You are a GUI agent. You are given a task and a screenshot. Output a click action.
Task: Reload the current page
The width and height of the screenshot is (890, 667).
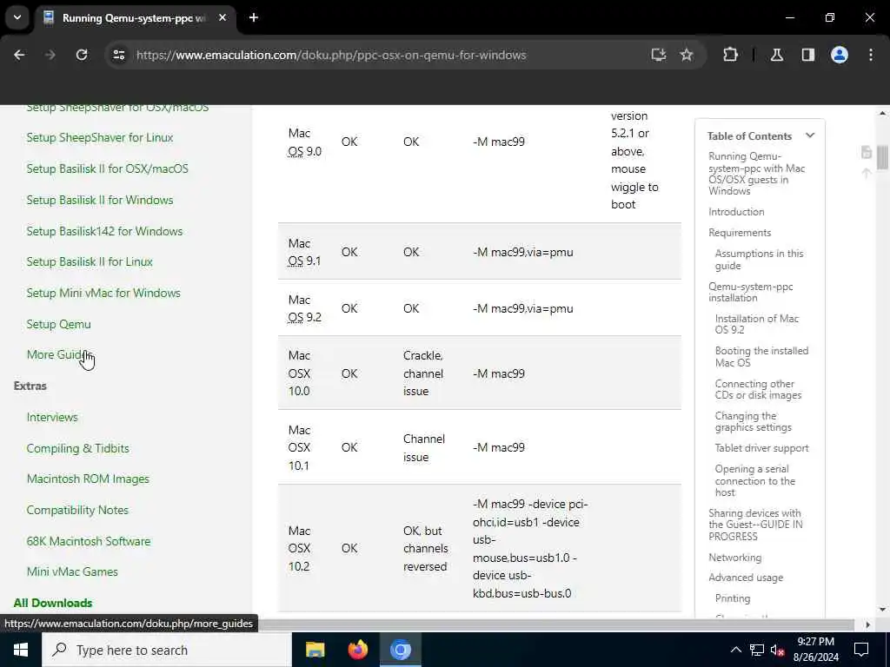[82, 55]
